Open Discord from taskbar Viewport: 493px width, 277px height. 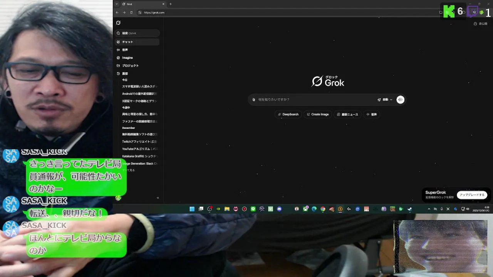(x=279, y=209)
